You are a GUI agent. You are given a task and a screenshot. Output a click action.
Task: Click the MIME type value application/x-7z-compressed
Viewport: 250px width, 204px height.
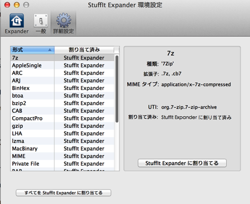click(196, 84)
